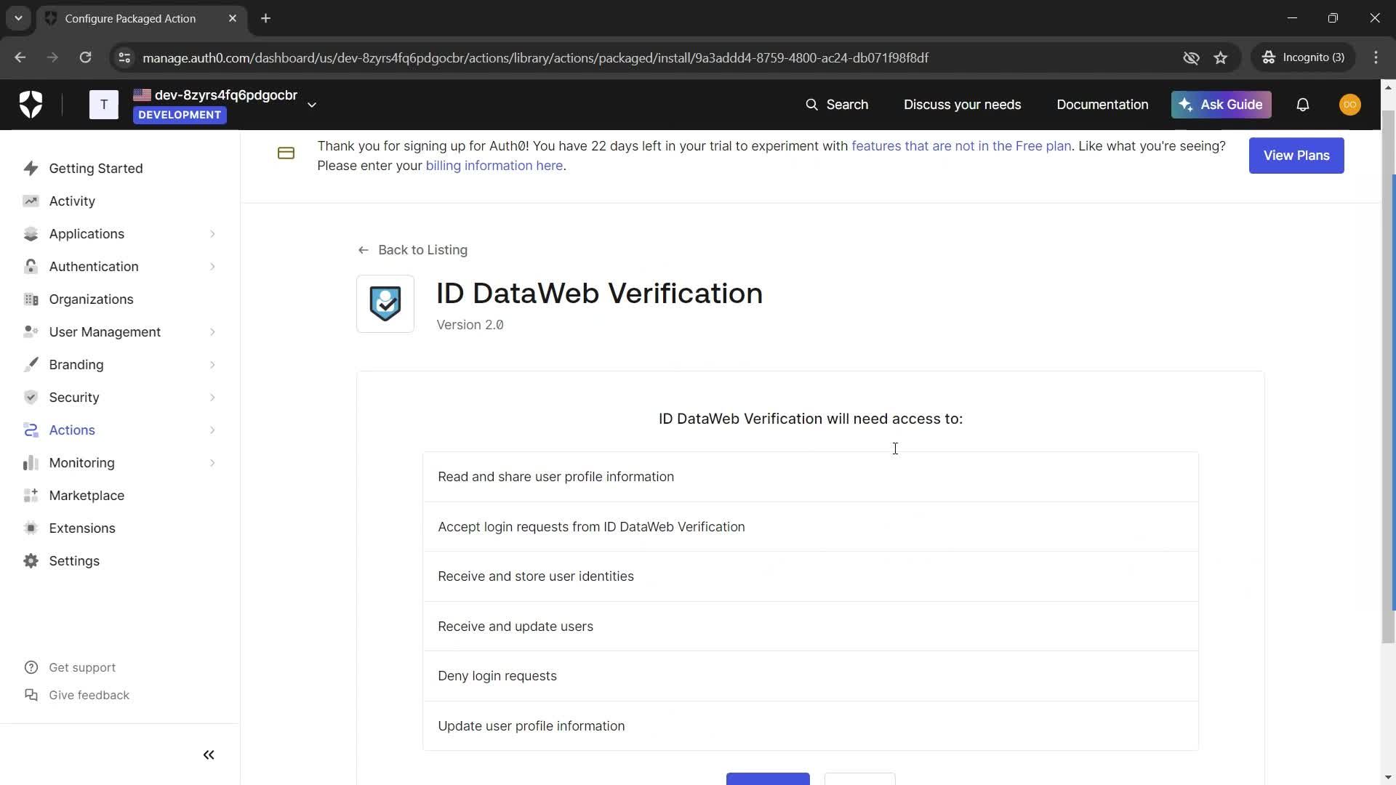Click the Settings gear icon
1396x785 pixels.
31,561
